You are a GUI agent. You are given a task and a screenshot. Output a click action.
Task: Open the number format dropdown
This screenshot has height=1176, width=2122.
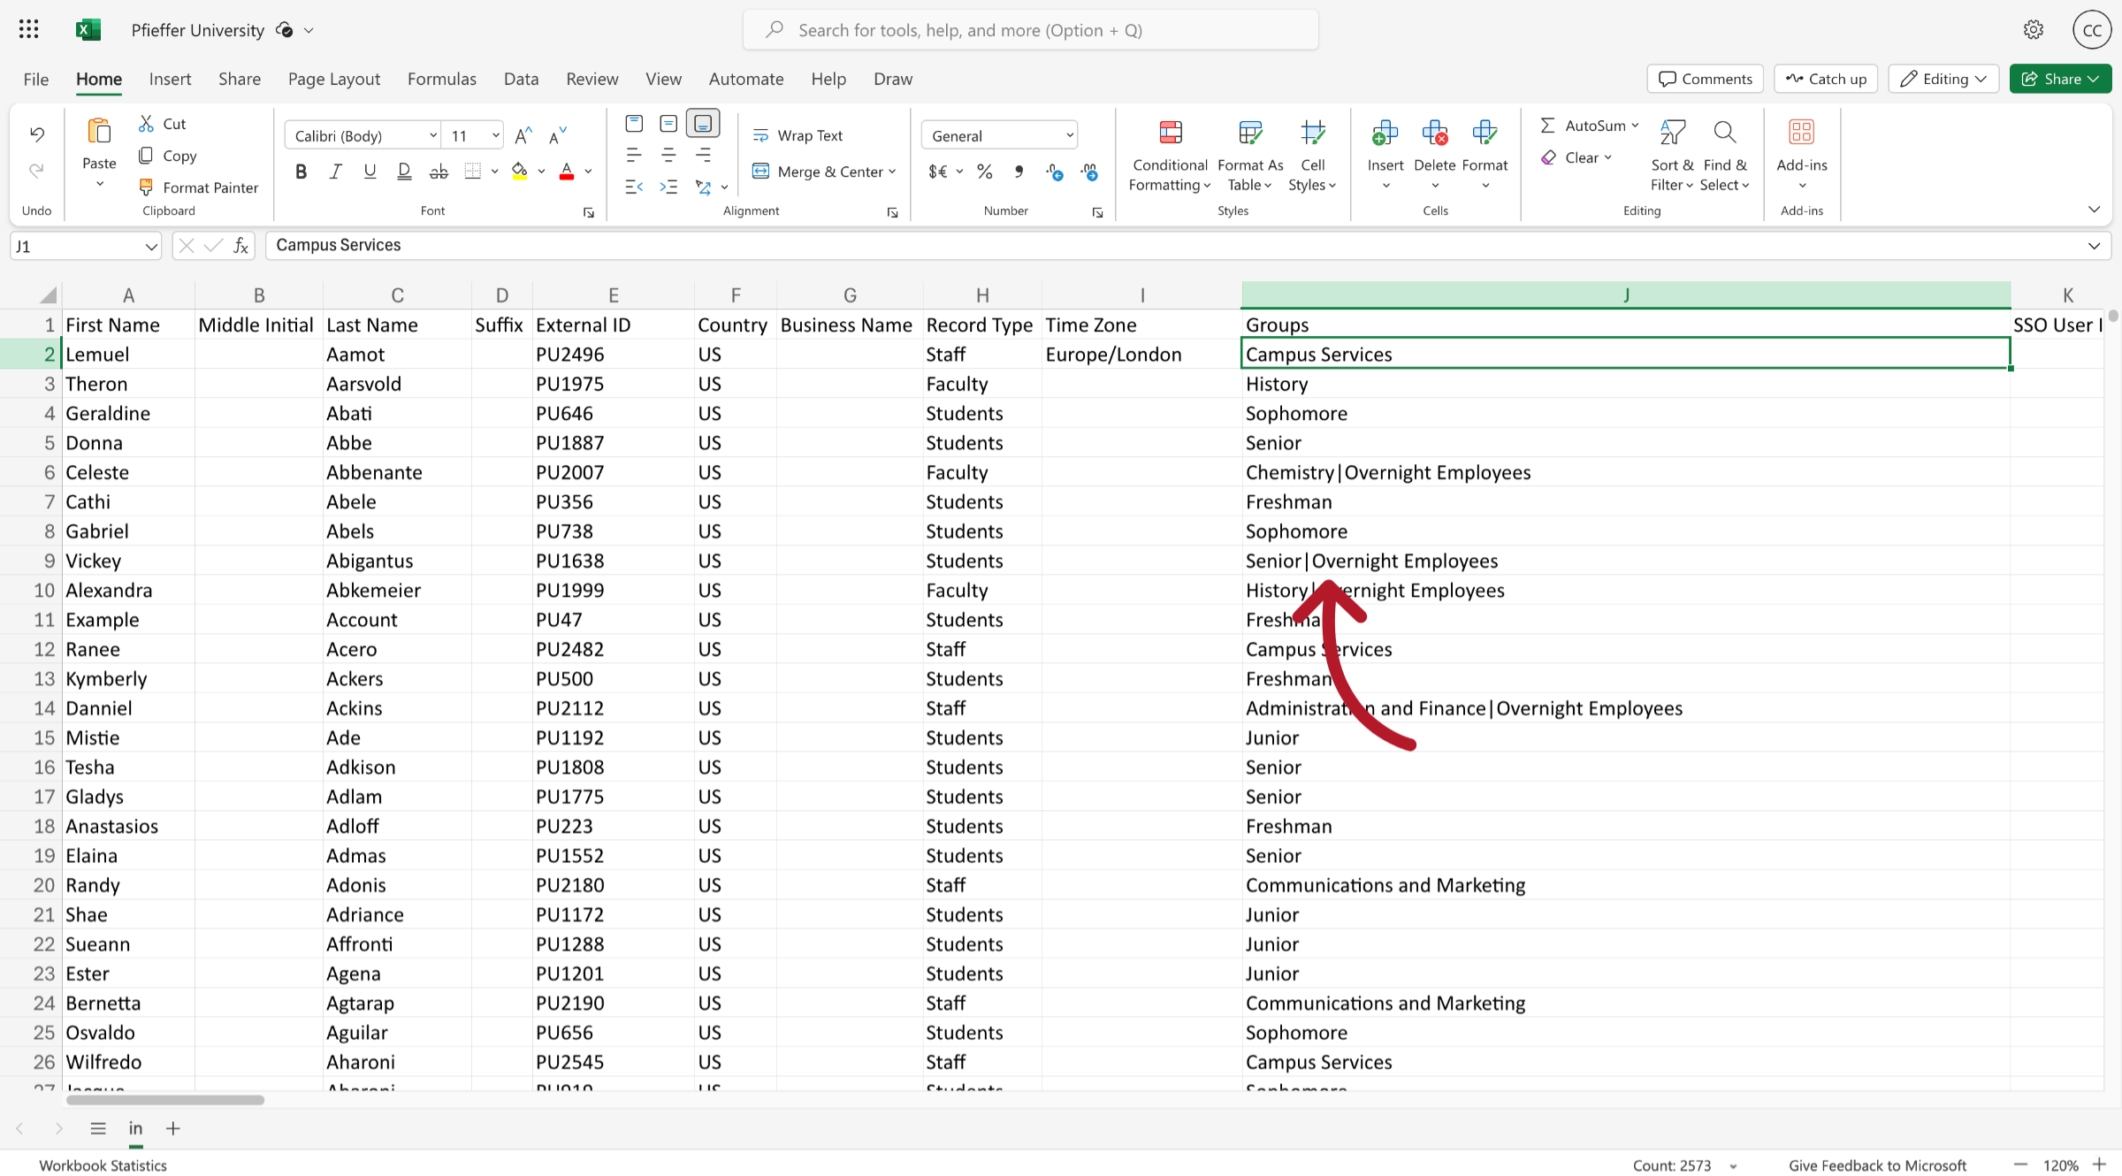tap(1068, 134)
